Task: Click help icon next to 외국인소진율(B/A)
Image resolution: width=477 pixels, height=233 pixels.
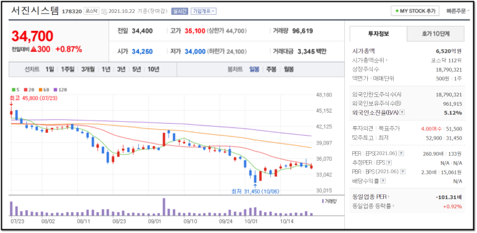Action: (x=402, y=112)
